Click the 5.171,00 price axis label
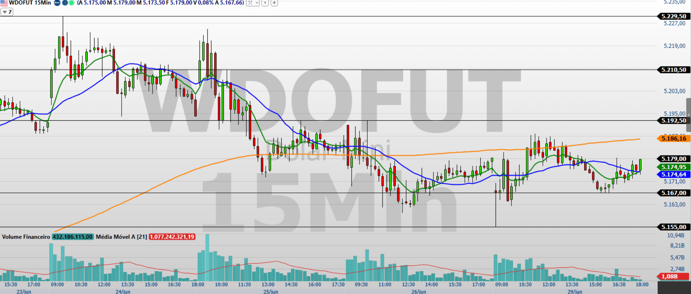 pyautogui.click(x=675, y=181)
